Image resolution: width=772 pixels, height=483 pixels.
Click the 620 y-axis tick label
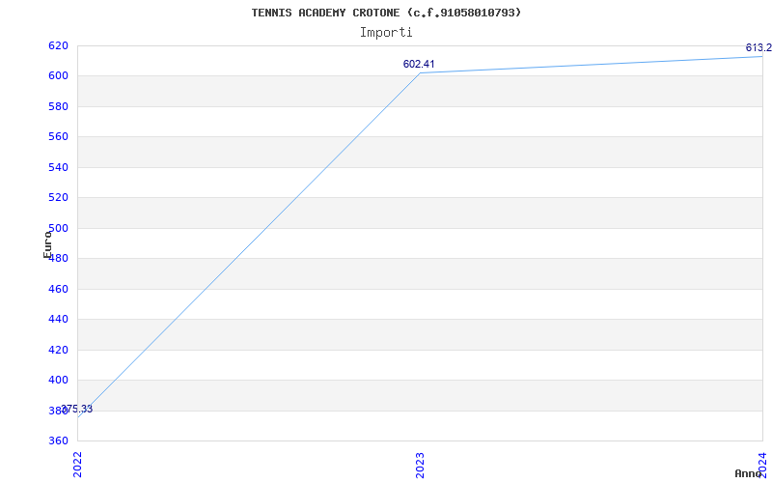point(58,45)
